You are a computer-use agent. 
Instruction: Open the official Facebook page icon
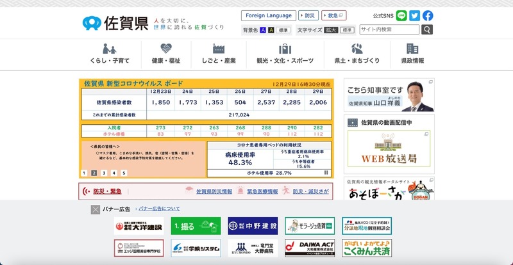pos(428,16)
